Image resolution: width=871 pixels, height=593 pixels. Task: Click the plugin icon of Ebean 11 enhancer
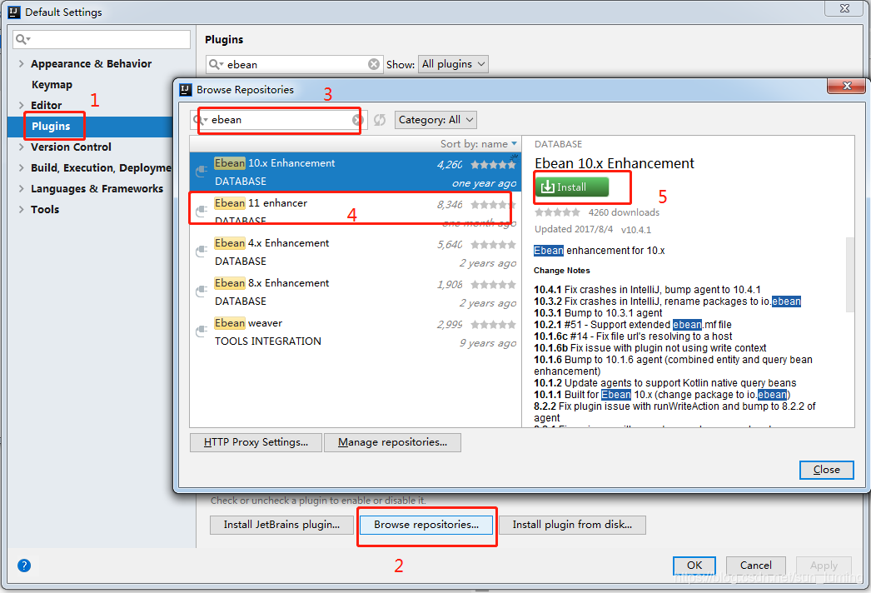click(x=202, y=212)
